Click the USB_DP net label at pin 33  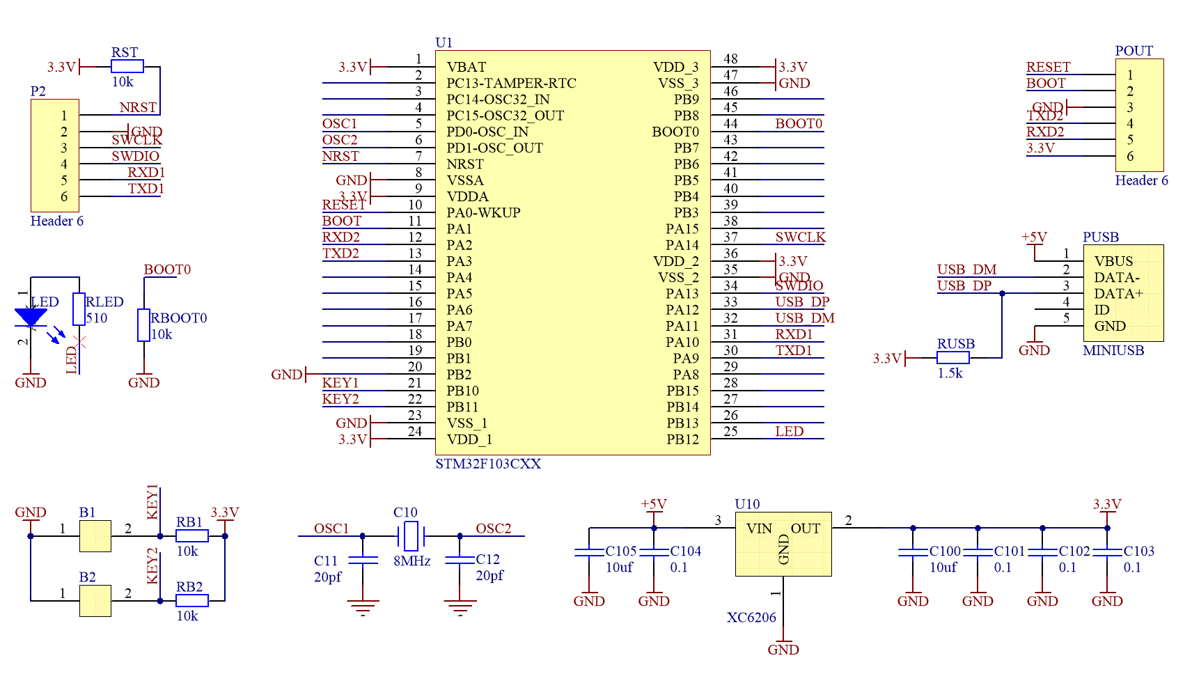tap(802, 302)
